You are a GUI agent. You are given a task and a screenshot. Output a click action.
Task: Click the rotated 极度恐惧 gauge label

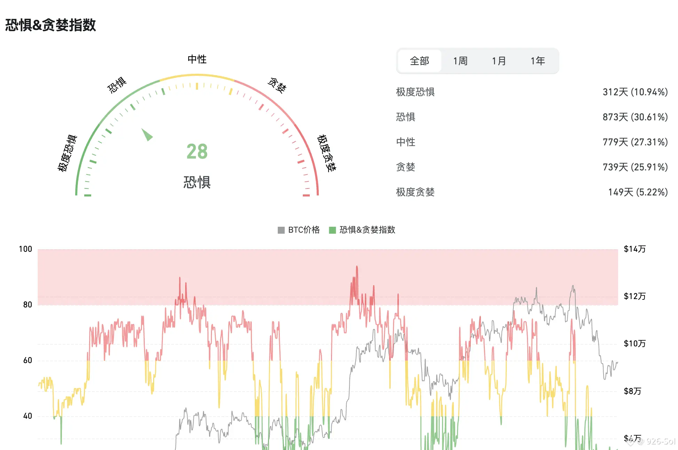68,153
